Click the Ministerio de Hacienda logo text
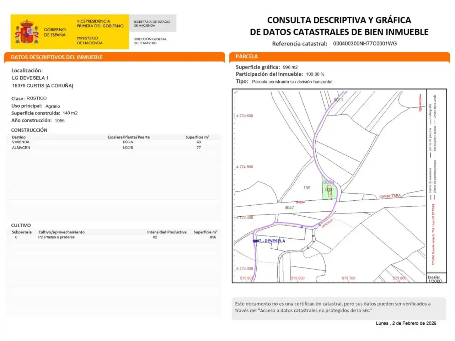Image resolution: width=455 pixels, height=341 pixels. 90,40
